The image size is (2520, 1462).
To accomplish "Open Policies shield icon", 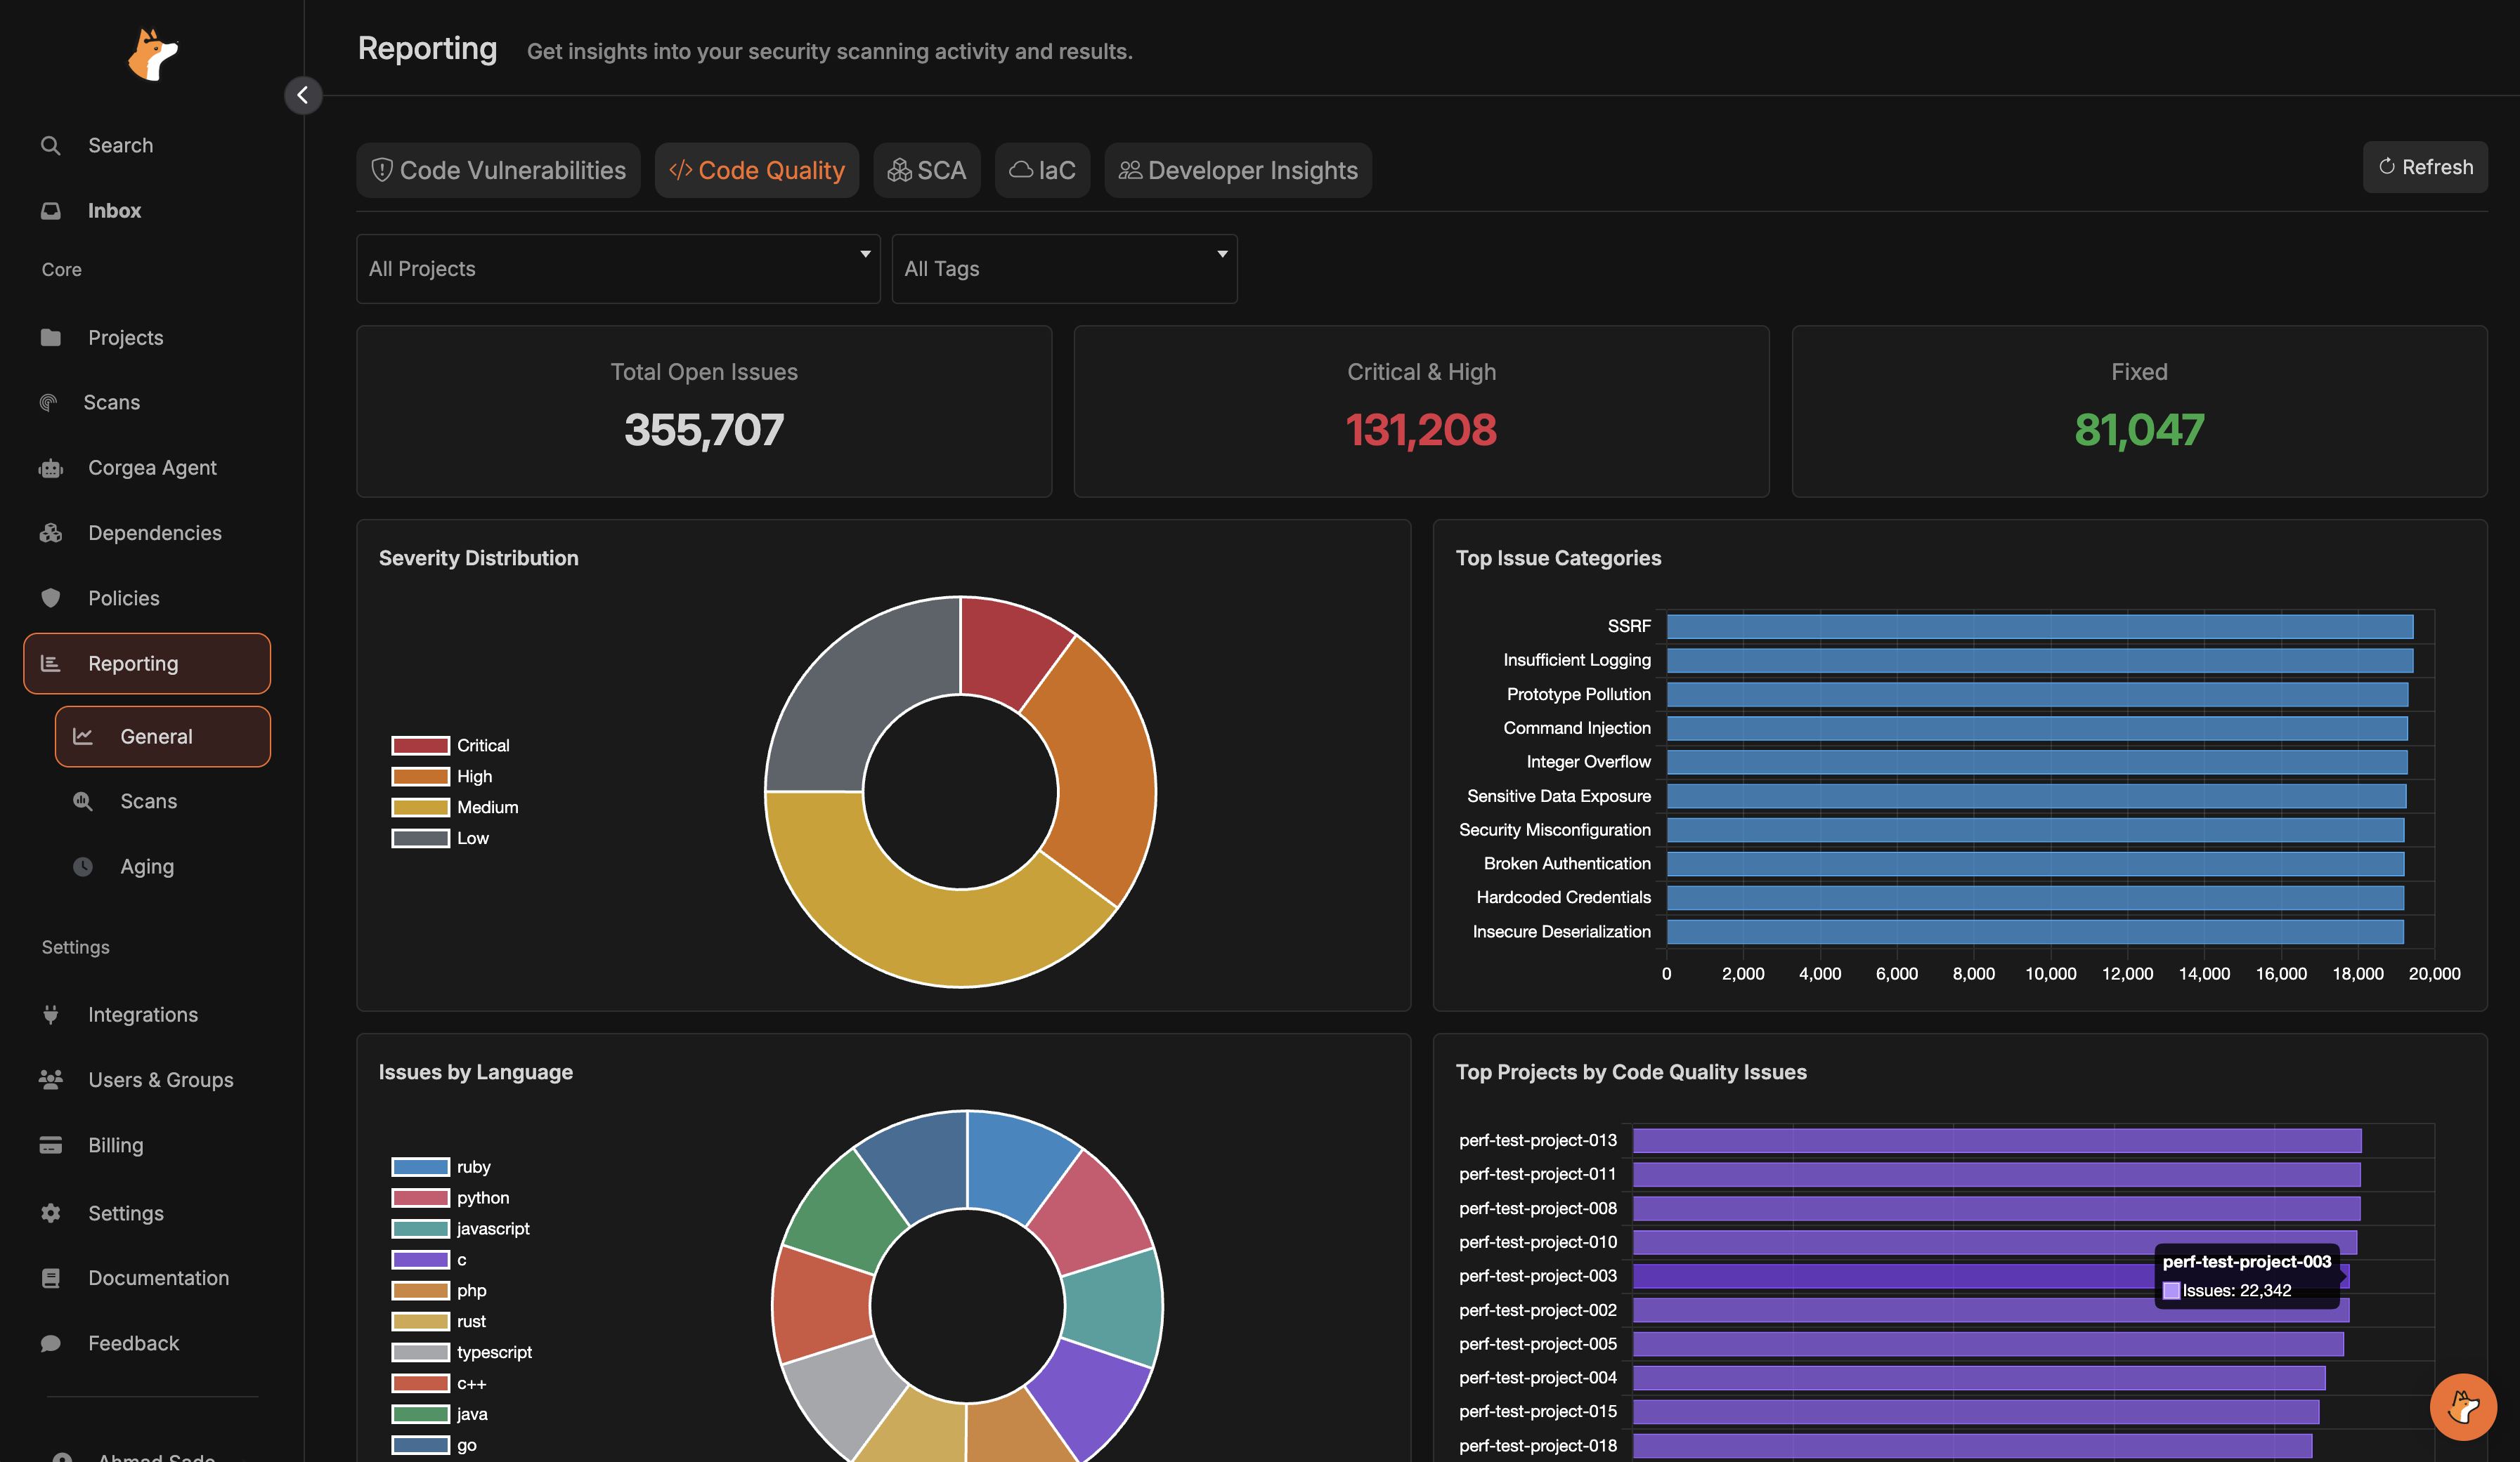I will 51,598.
